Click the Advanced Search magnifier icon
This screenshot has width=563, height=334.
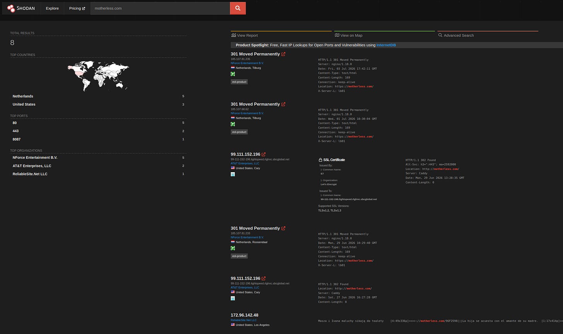[440, 35]
